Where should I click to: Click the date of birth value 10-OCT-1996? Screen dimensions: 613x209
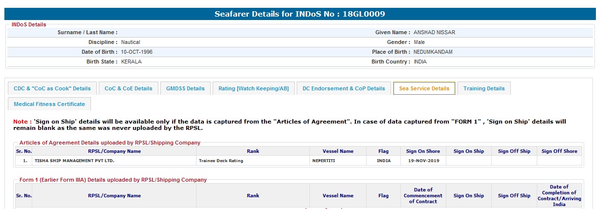[x=137, y=52]
